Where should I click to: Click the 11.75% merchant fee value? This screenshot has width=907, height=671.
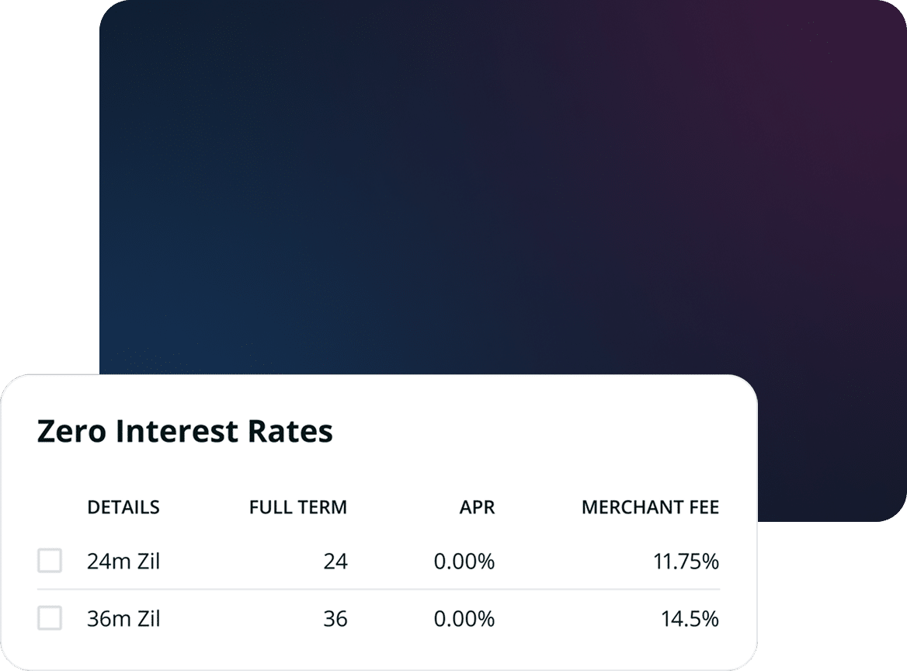click(x=686, y=561)
